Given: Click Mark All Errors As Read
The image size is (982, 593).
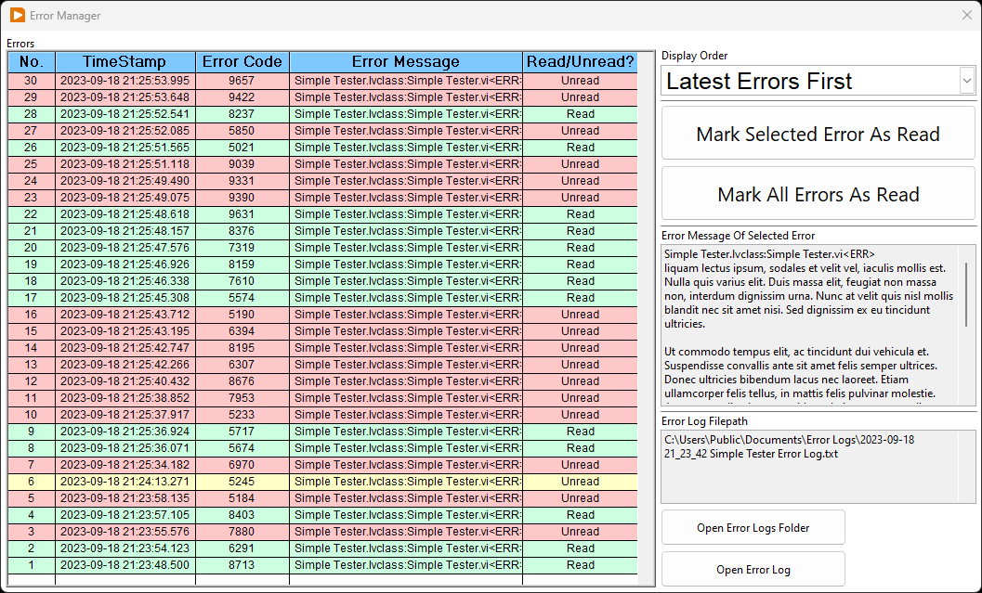Looking at the screenshot, I should coord(818,194).
